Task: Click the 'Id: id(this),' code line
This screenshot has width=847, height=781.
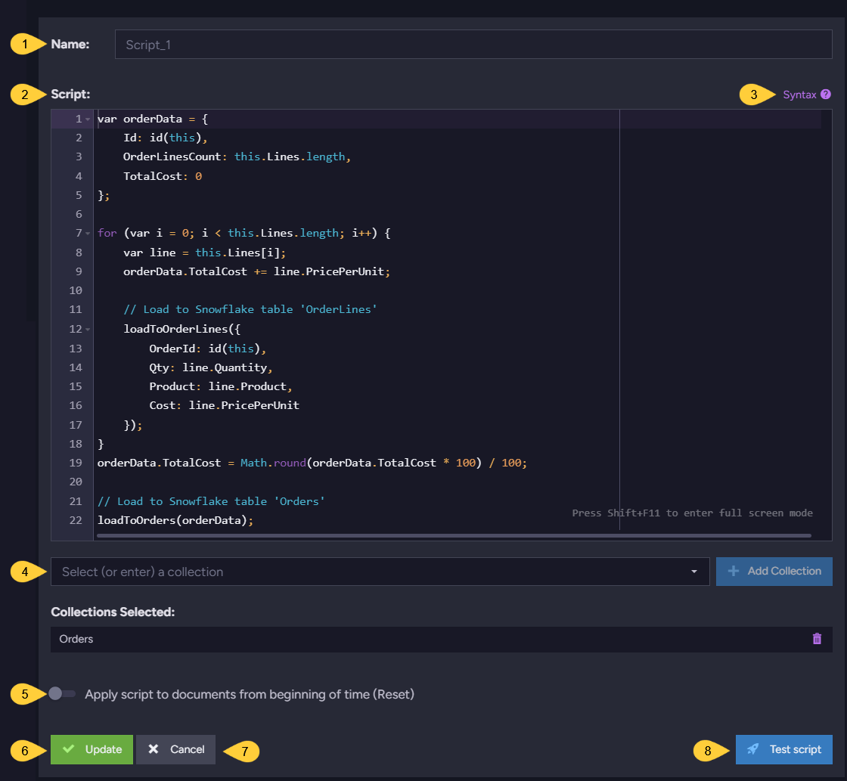Action: pos(166,138)
